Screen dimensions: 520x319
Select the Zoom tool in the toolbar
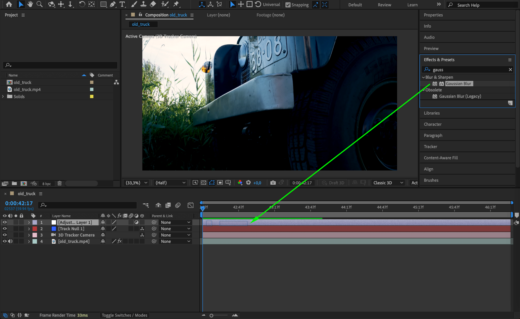point(39,4)
